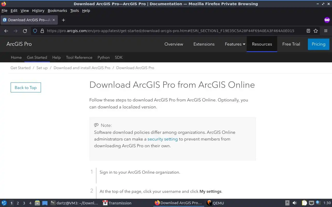
Task: Select the Download ArcGIS Pro taskbar entry
Action: [x=178, y=203]
